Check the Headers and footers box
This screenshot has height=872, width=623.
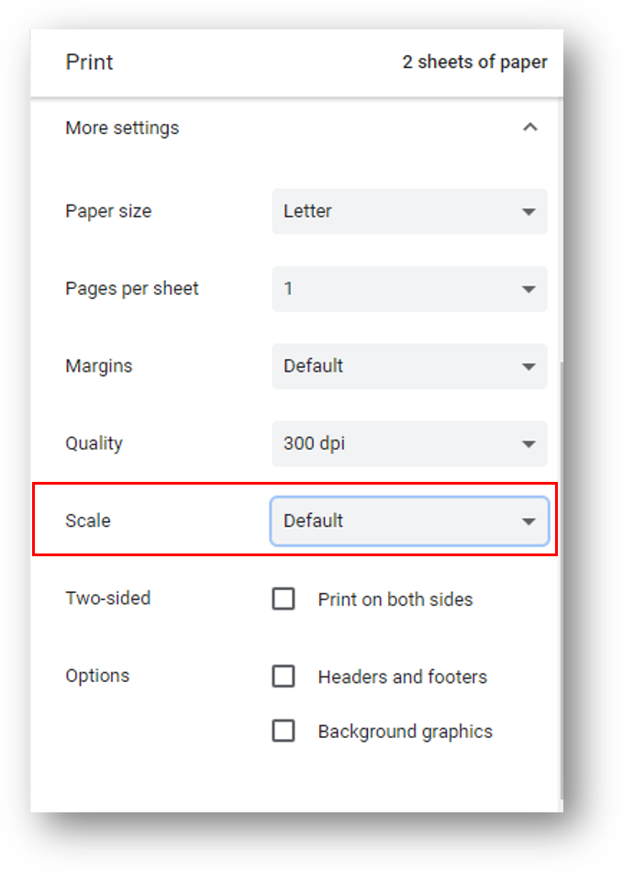tap(284, 676)
